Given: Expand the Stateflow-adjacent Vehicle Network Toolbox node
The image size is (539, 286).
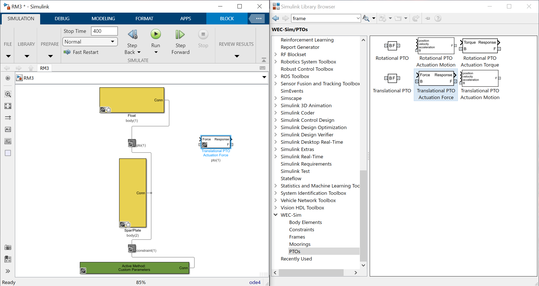Looking at the screenshot, I should click(276, 200).
